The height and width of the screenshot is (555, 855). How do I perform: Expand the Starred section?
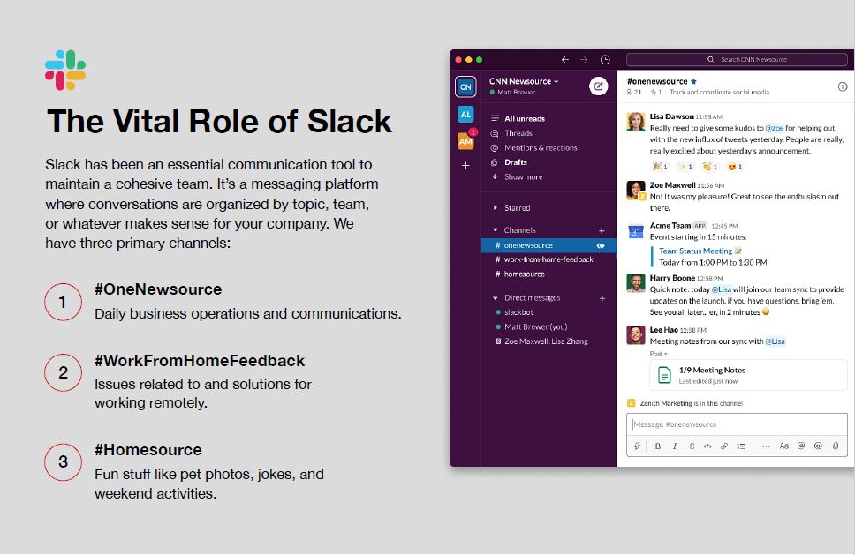tap(496, 208)
